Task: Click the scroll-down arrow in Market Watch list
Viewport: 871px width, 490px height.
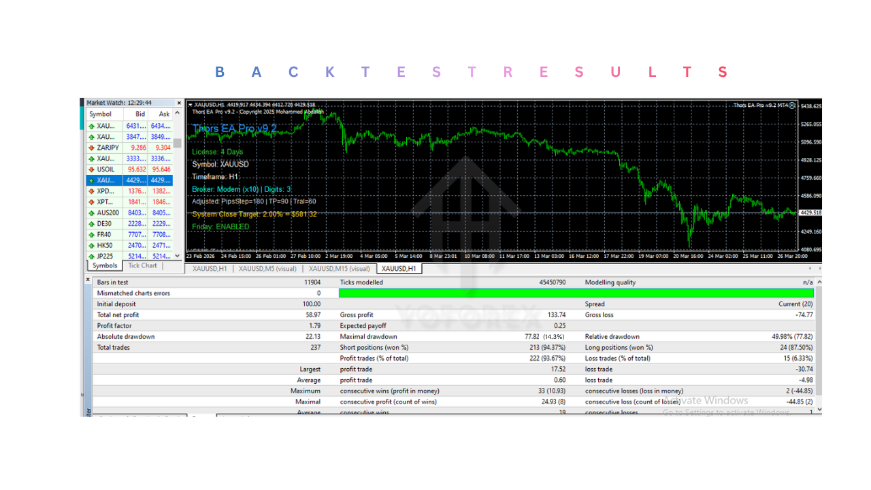Action: [178, 257]
